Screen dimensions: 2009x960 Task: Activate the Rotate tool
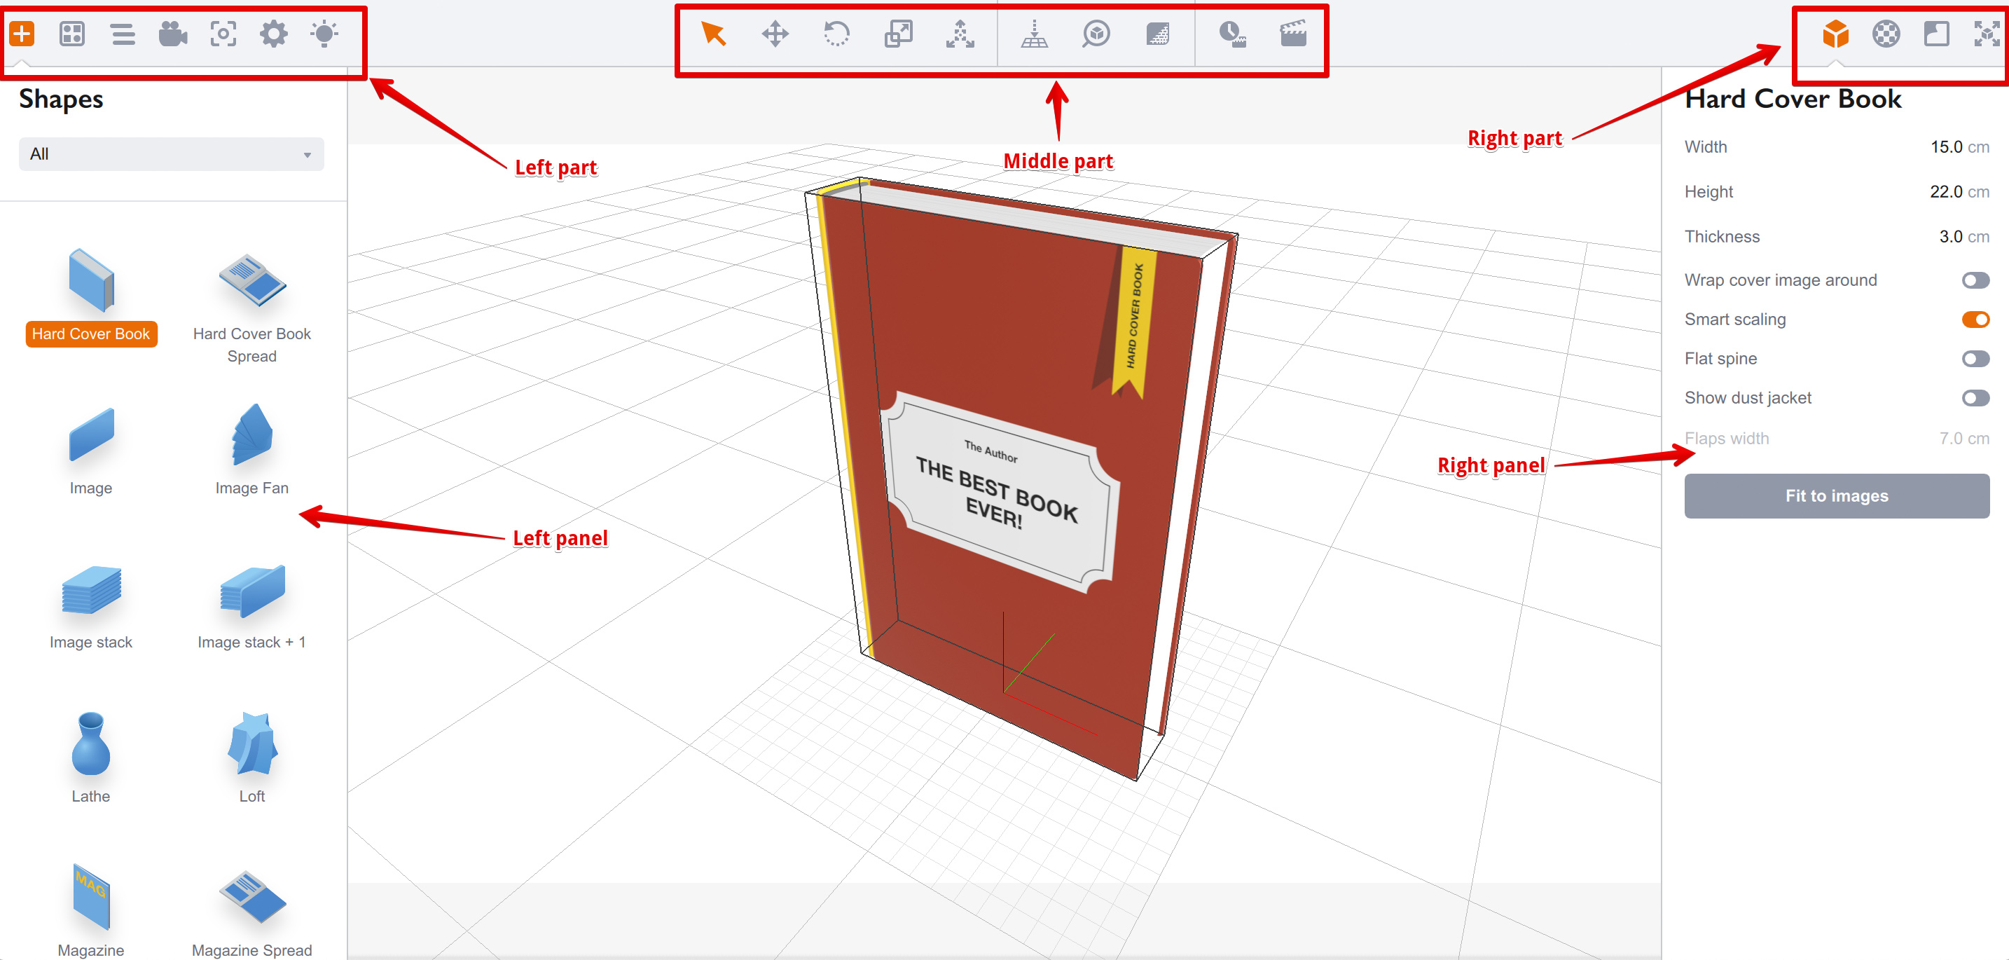point(837,34)
